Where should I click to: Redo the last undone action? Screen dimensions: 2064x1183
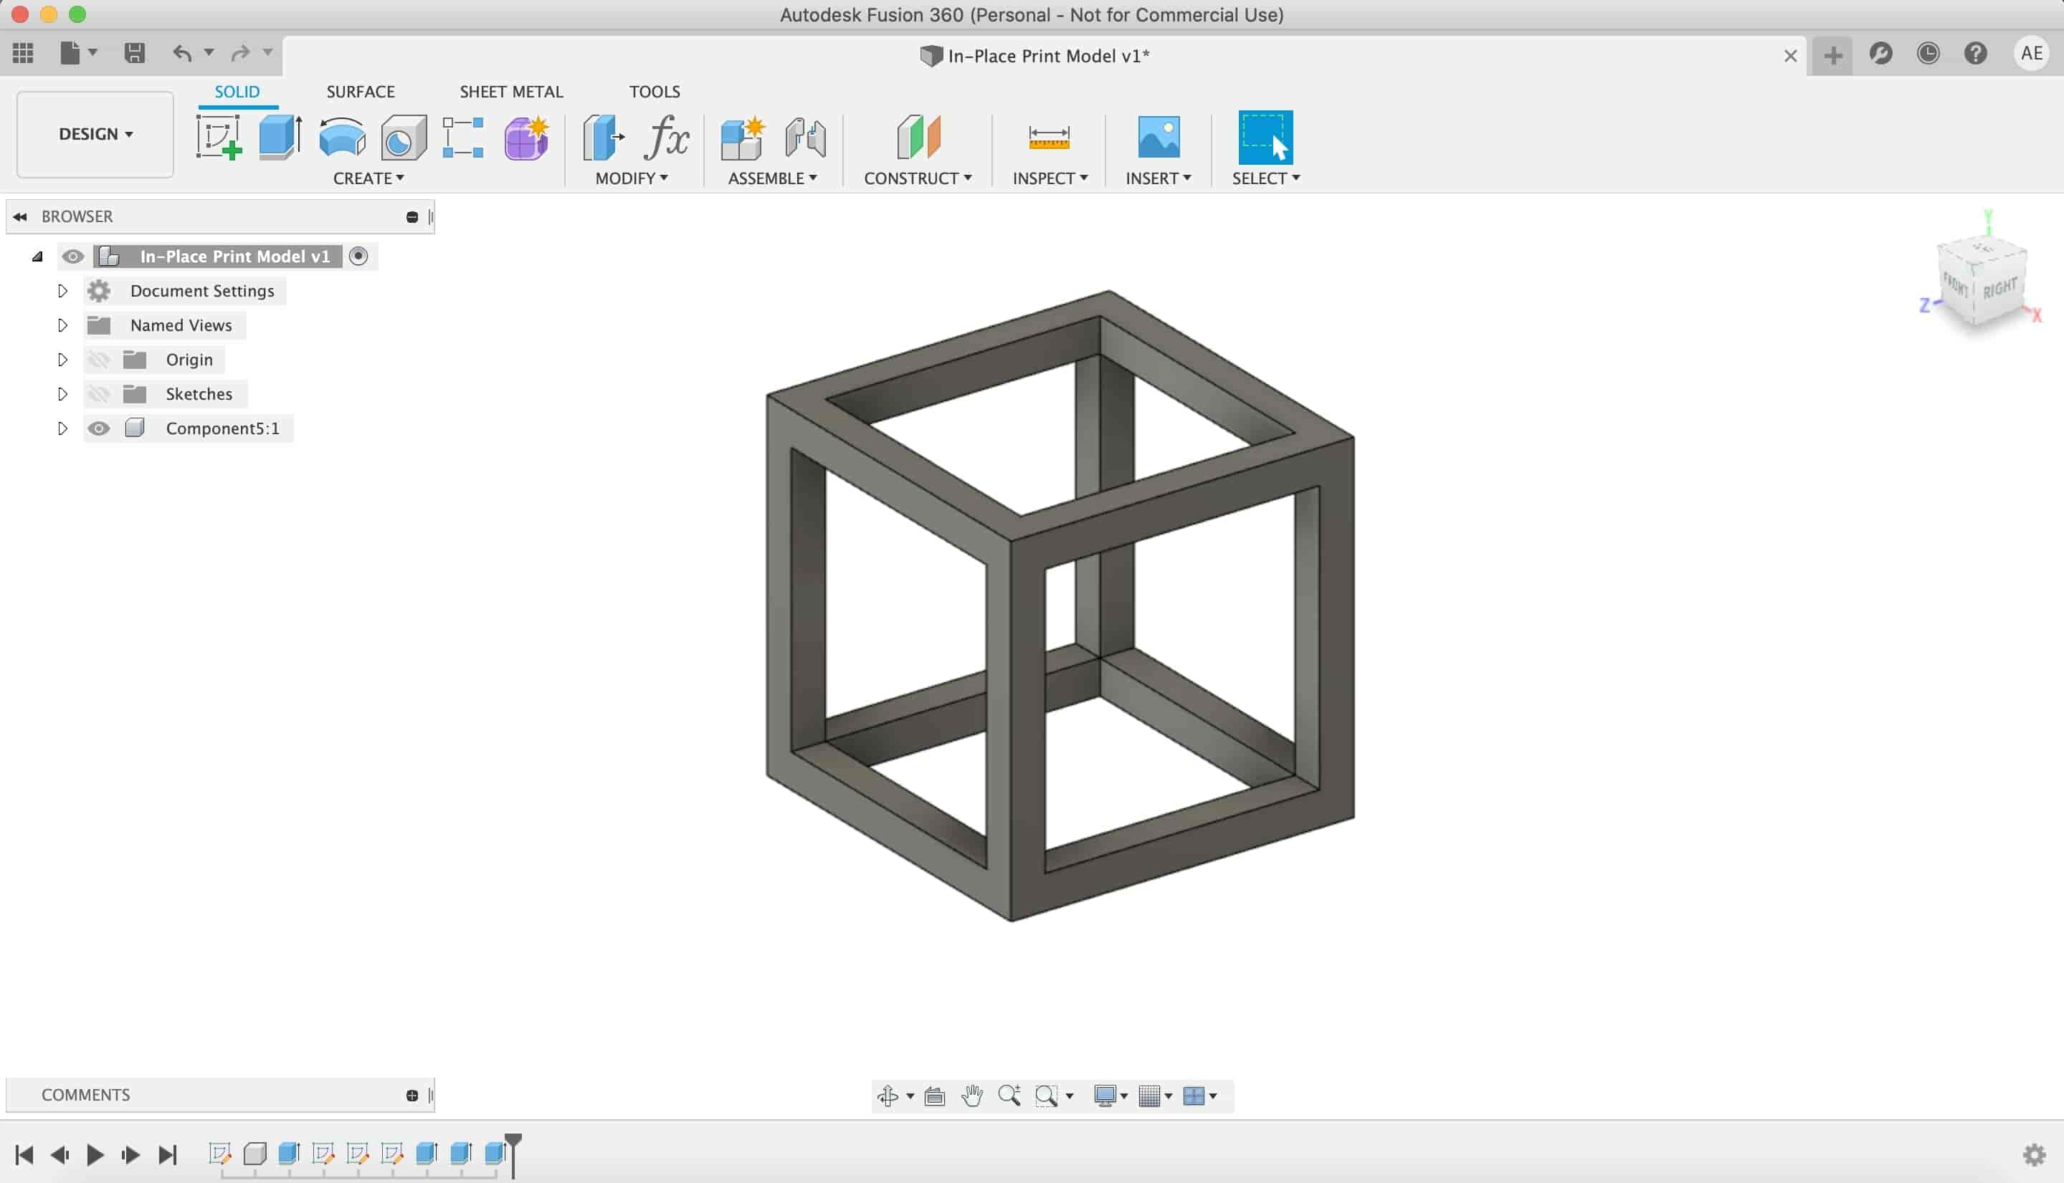(x=240, y=54)
